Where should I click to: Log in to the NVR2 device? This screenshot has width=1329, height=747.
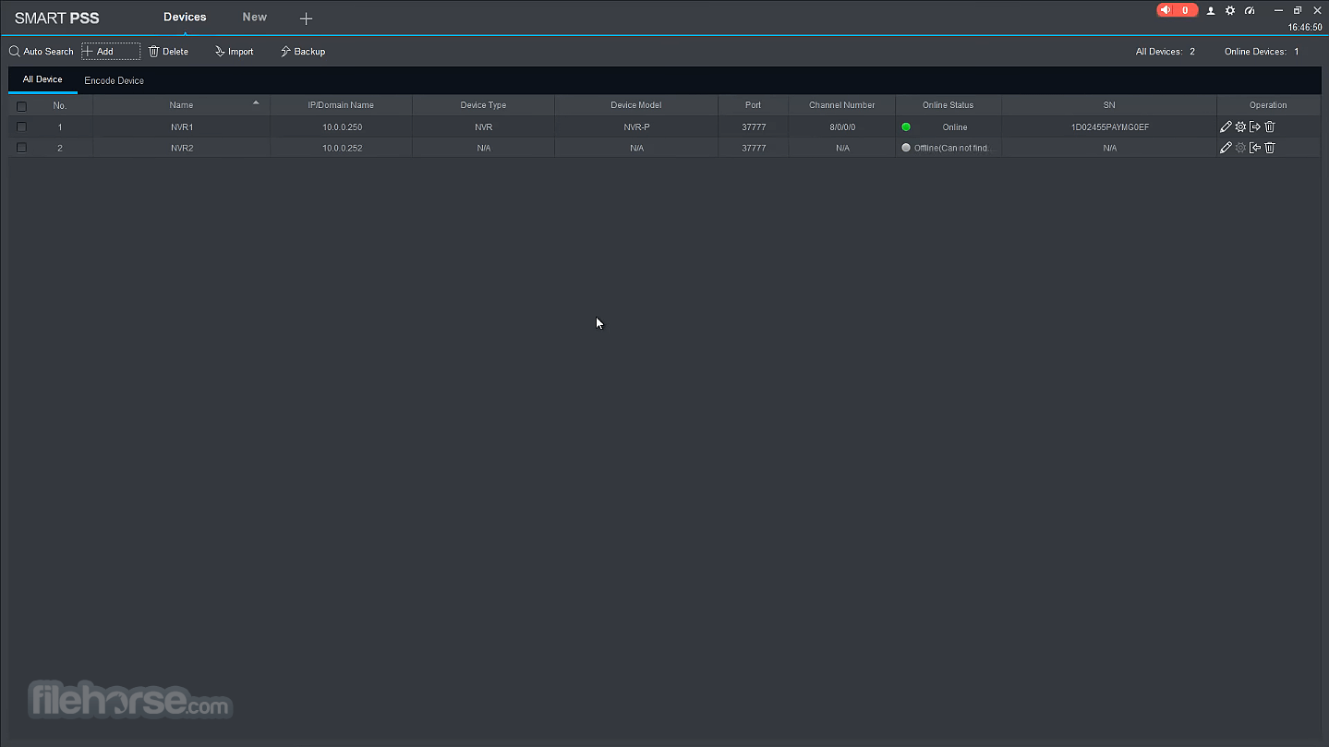pos(1255,148)
